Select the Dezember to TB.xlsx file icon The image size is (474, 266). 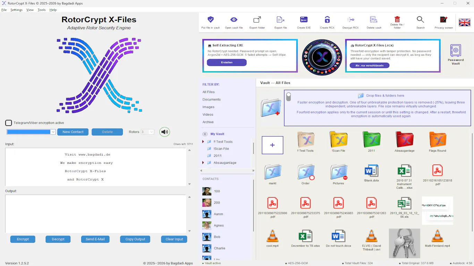point(305,236)
